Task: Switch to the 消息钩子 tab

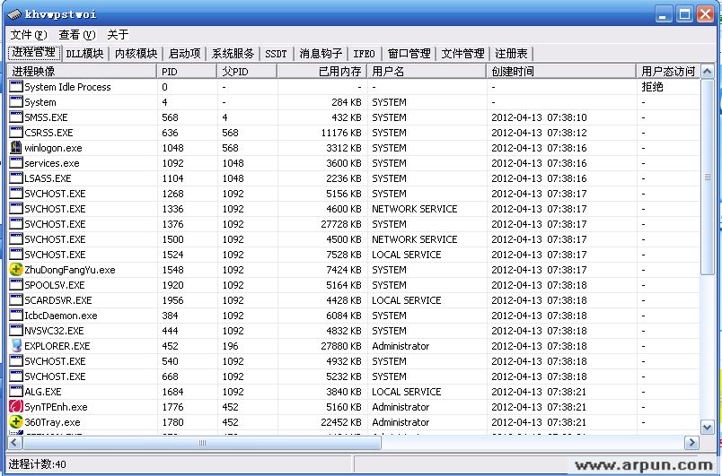Action: (x=321, y=54)
